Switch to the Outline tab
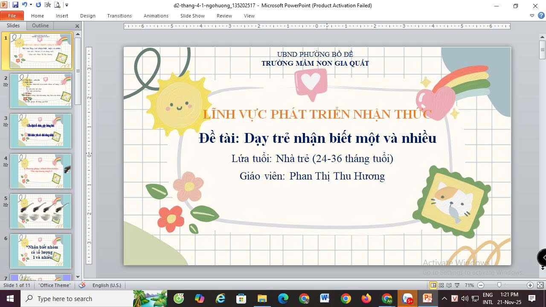Image resolution: width=546 pixels, height=307 pixels. [41, 26]
